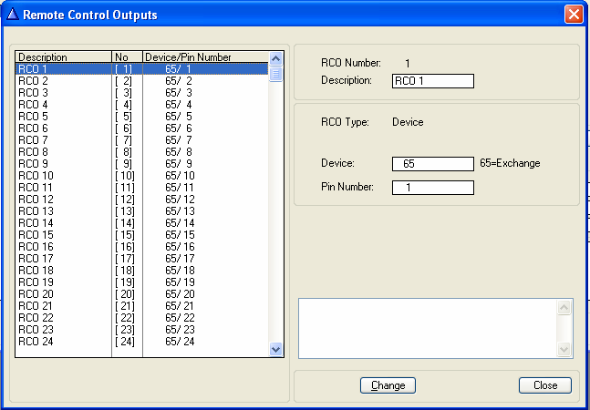Click the Description column header
The width and height of the screenshot is (590, 410).
[x=64, y=57]
